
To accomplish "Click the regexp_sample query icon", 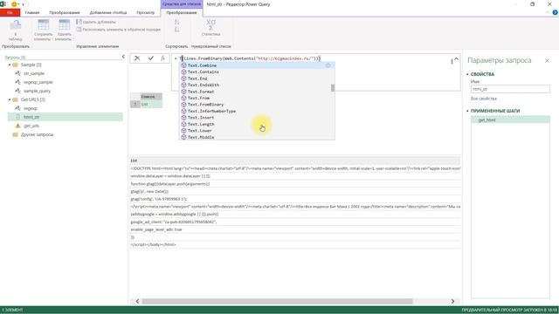I will tap(17, 82).
